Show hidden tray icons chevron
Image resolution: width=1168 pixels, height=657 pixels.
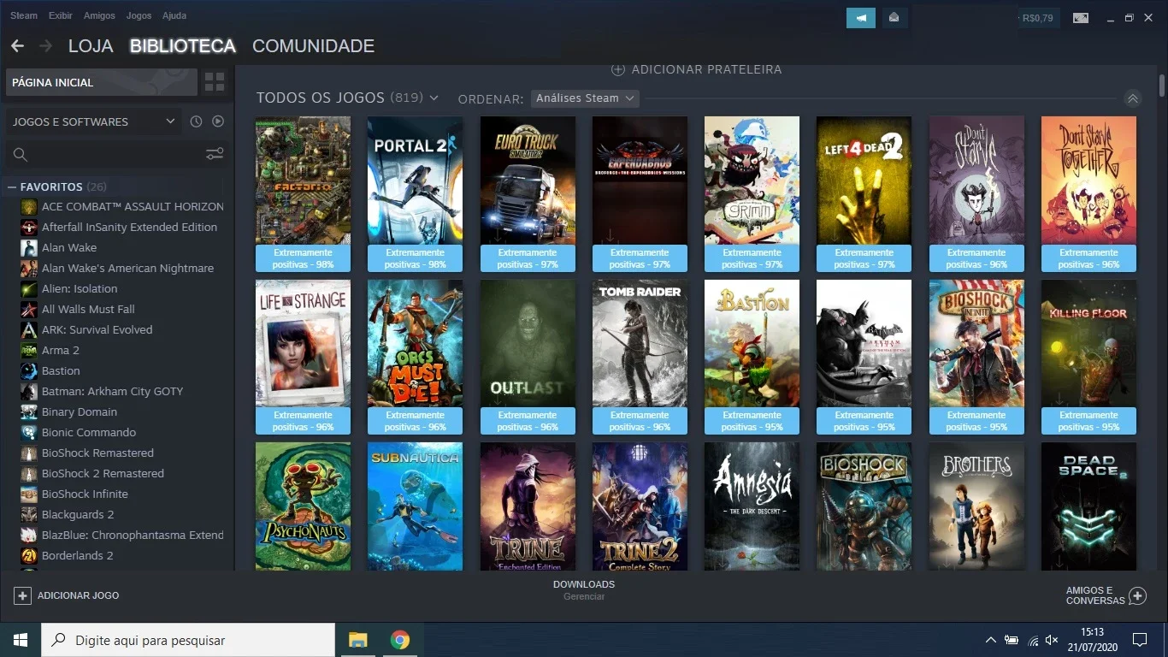pos(990,640)
